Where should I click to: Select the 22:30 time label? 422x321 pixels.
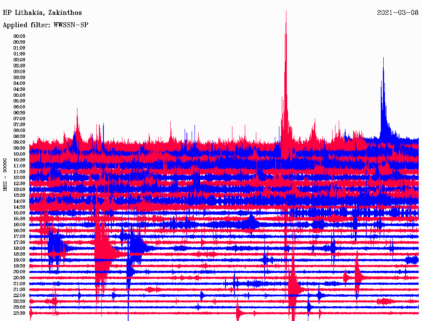[x=19, y=301]
